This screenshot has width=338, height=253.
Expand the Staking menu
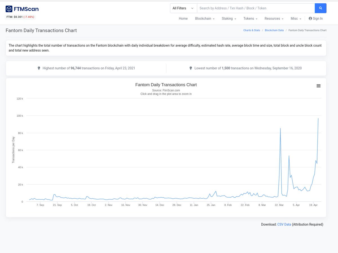pos(229,19)
